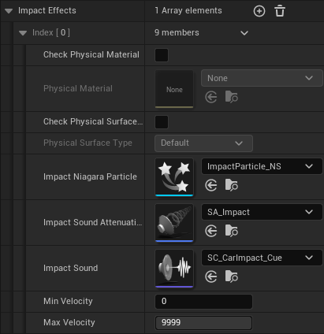This screenshot has width=324, height=334.
Task: Enable Check Physical Material checkbox
Action: (x=162, y=55)
